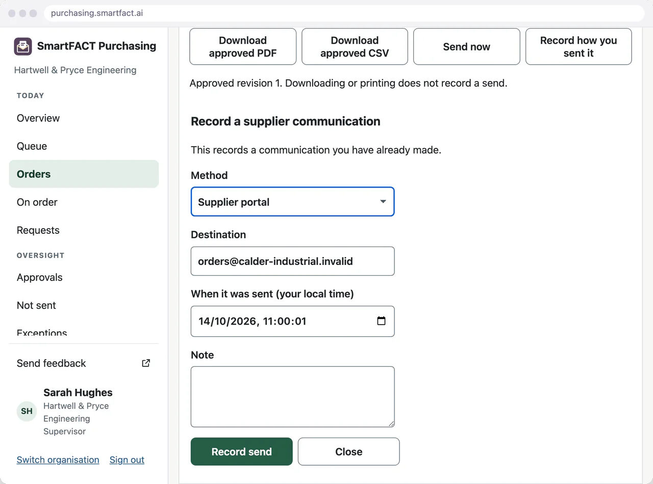This screenshot has height=484, width=653.
Task: Go to Queue in the sidebar
Action: [x=84, y=146]
